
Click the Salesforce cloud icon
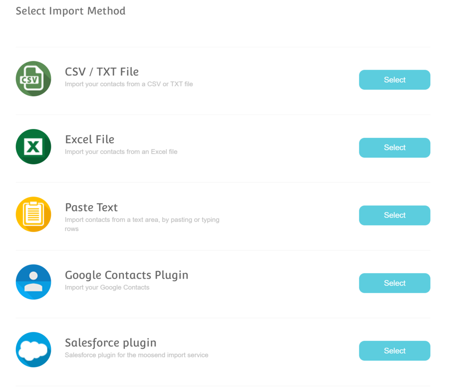click(33, 350)
